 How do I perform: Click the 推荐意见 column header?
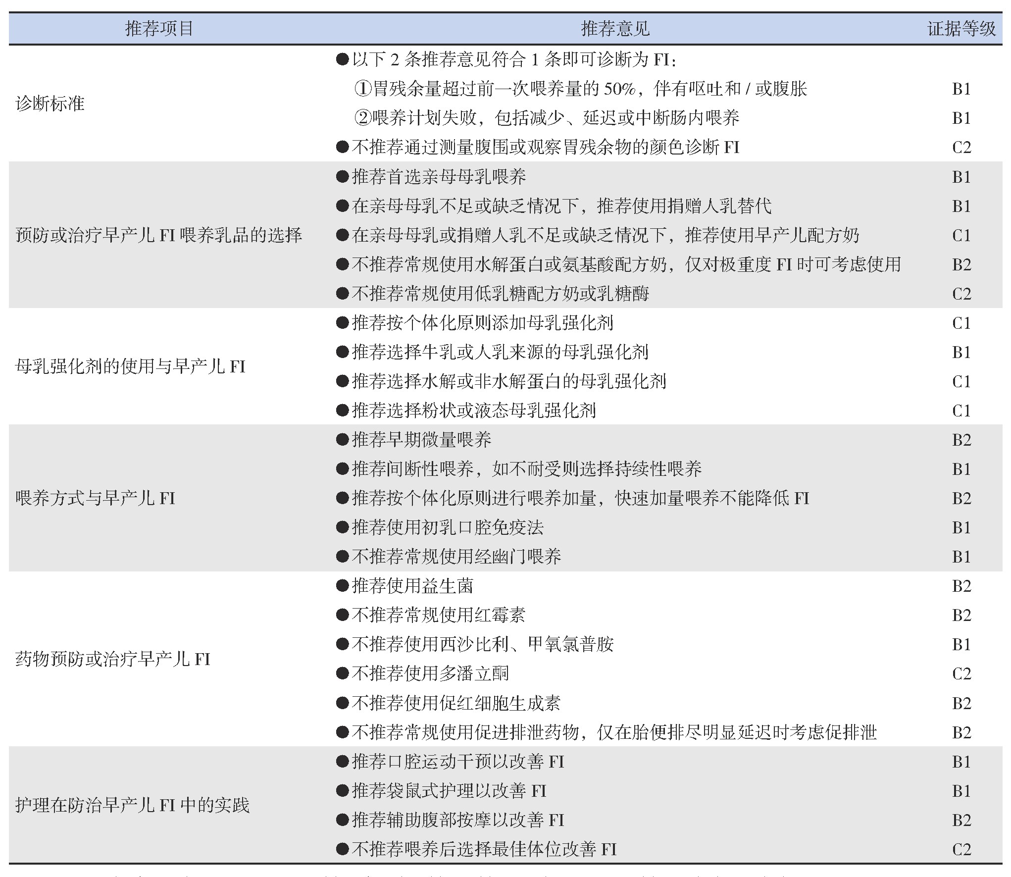pos(615,29)
